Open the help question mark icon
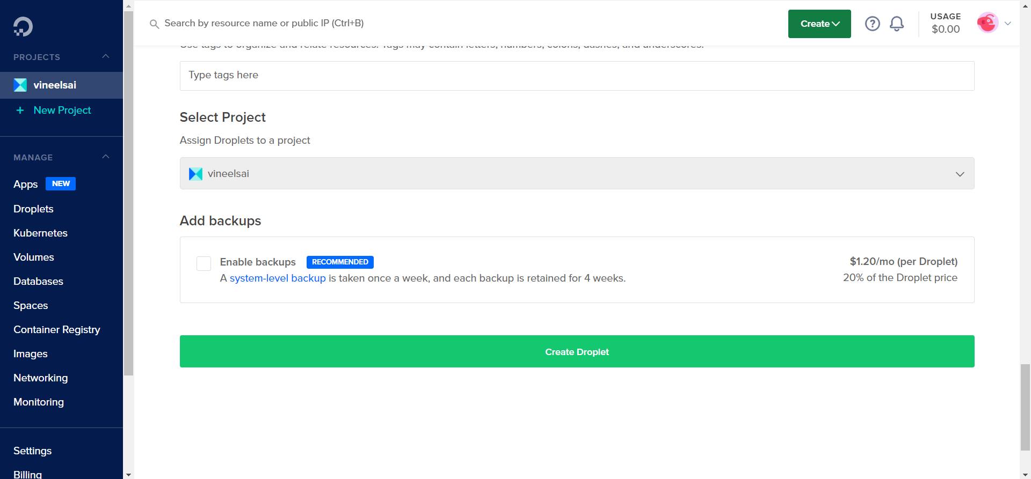Screen dimensions: 1031x479 [x=872, y=24]
